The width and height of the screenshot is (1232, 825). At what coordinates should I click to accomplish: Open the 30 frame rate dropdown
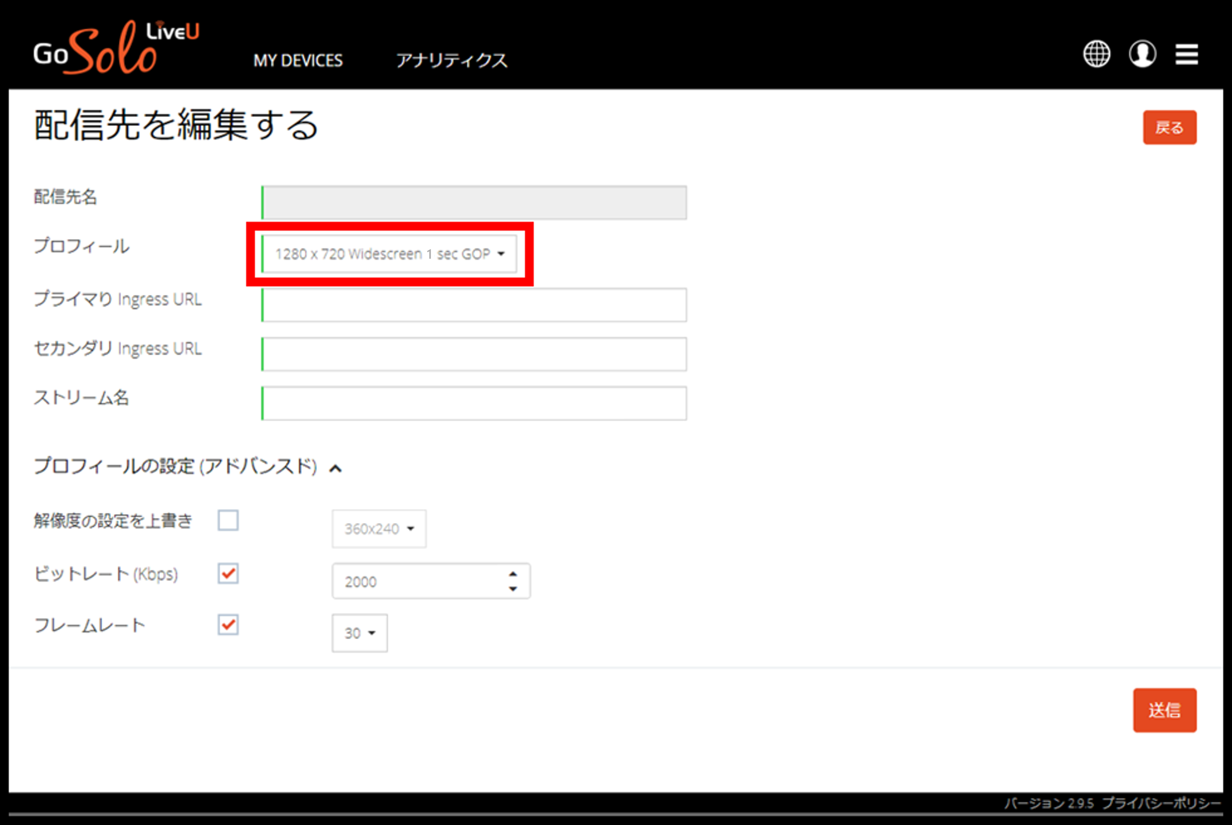click(x=360, y=633)
